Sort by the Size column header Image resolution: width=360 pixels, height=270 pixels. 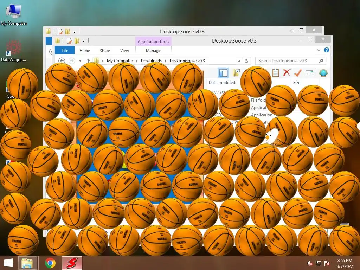tap(297, 82)
